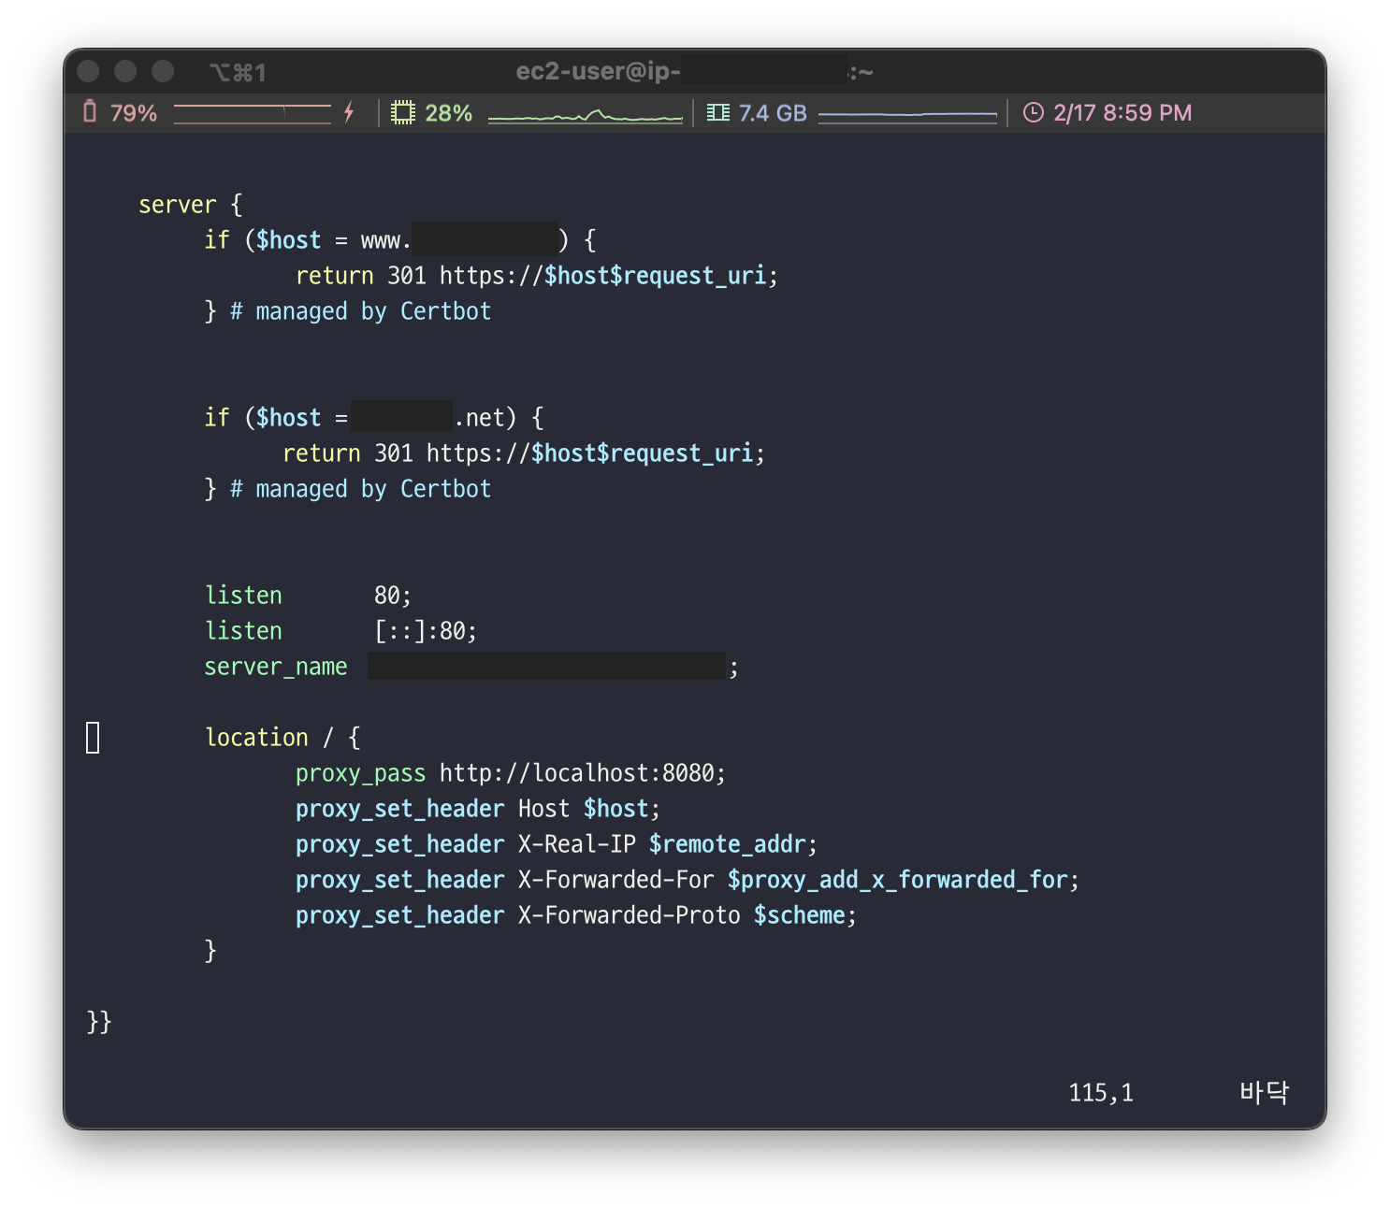Image resolution: width=1390 pixels, height=1208 pixels.
Task: Click first 'return 301' line
Action: pyautogui.click(x=537, y=276)
